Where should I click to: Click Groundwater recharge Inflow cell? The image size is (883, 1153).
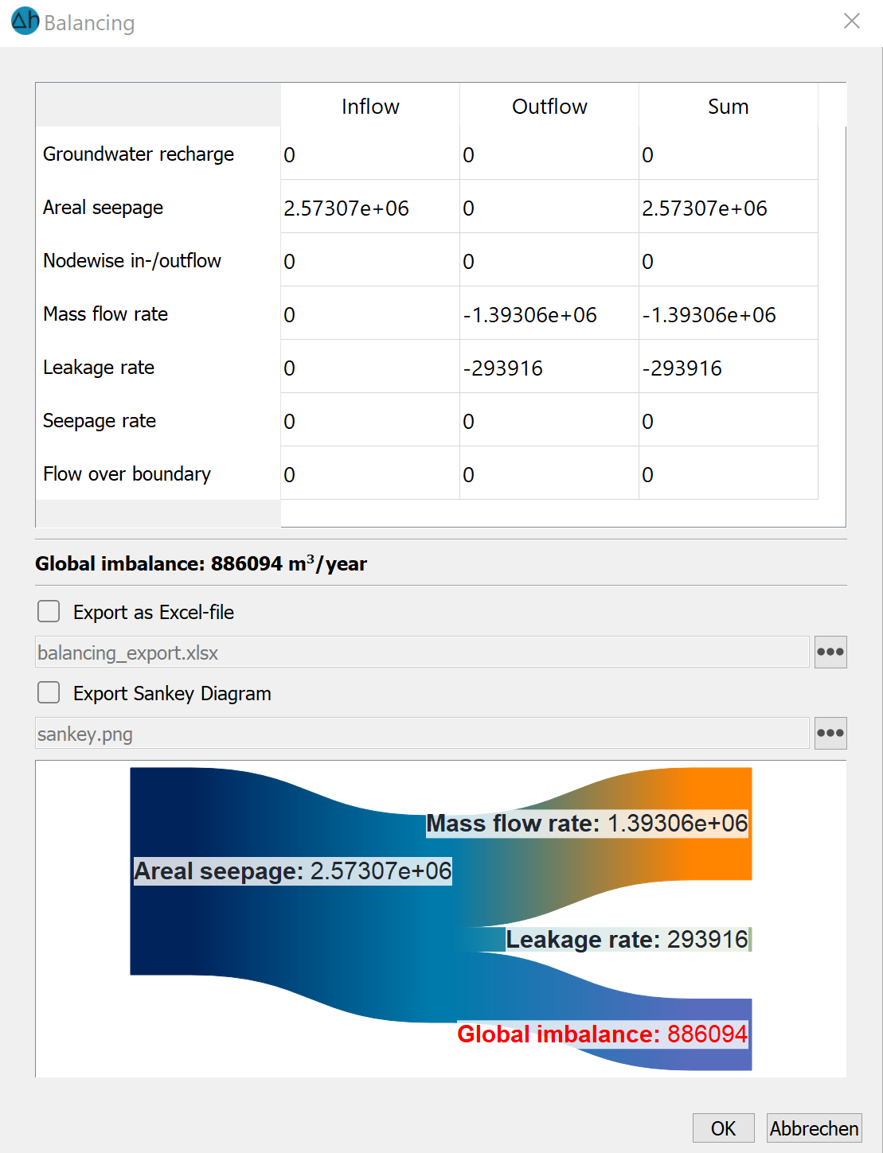pos(370,154)
